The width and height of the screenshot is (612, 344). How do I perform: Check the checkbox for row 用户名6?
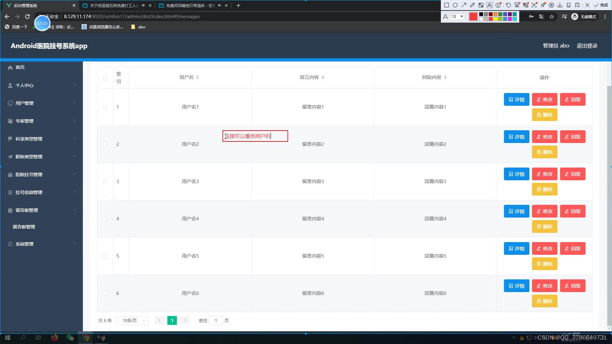click(105, 293)
